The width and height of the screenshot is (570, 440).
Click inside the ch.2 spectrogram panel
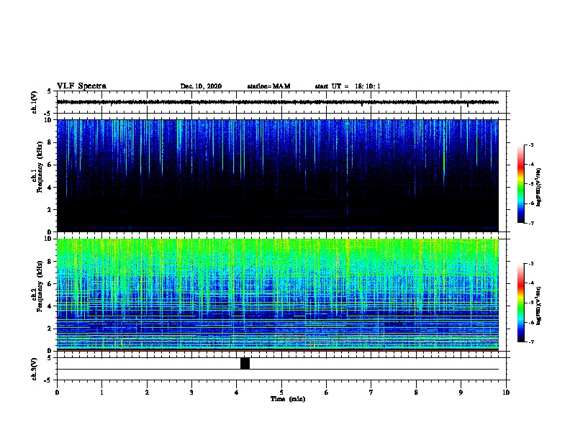[x=278, y=295]
